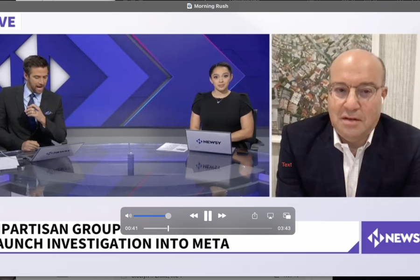The height and width of the screenshot is (280, 420).
Task: Adjust the volume slider knob
Action: coord(168,216)
